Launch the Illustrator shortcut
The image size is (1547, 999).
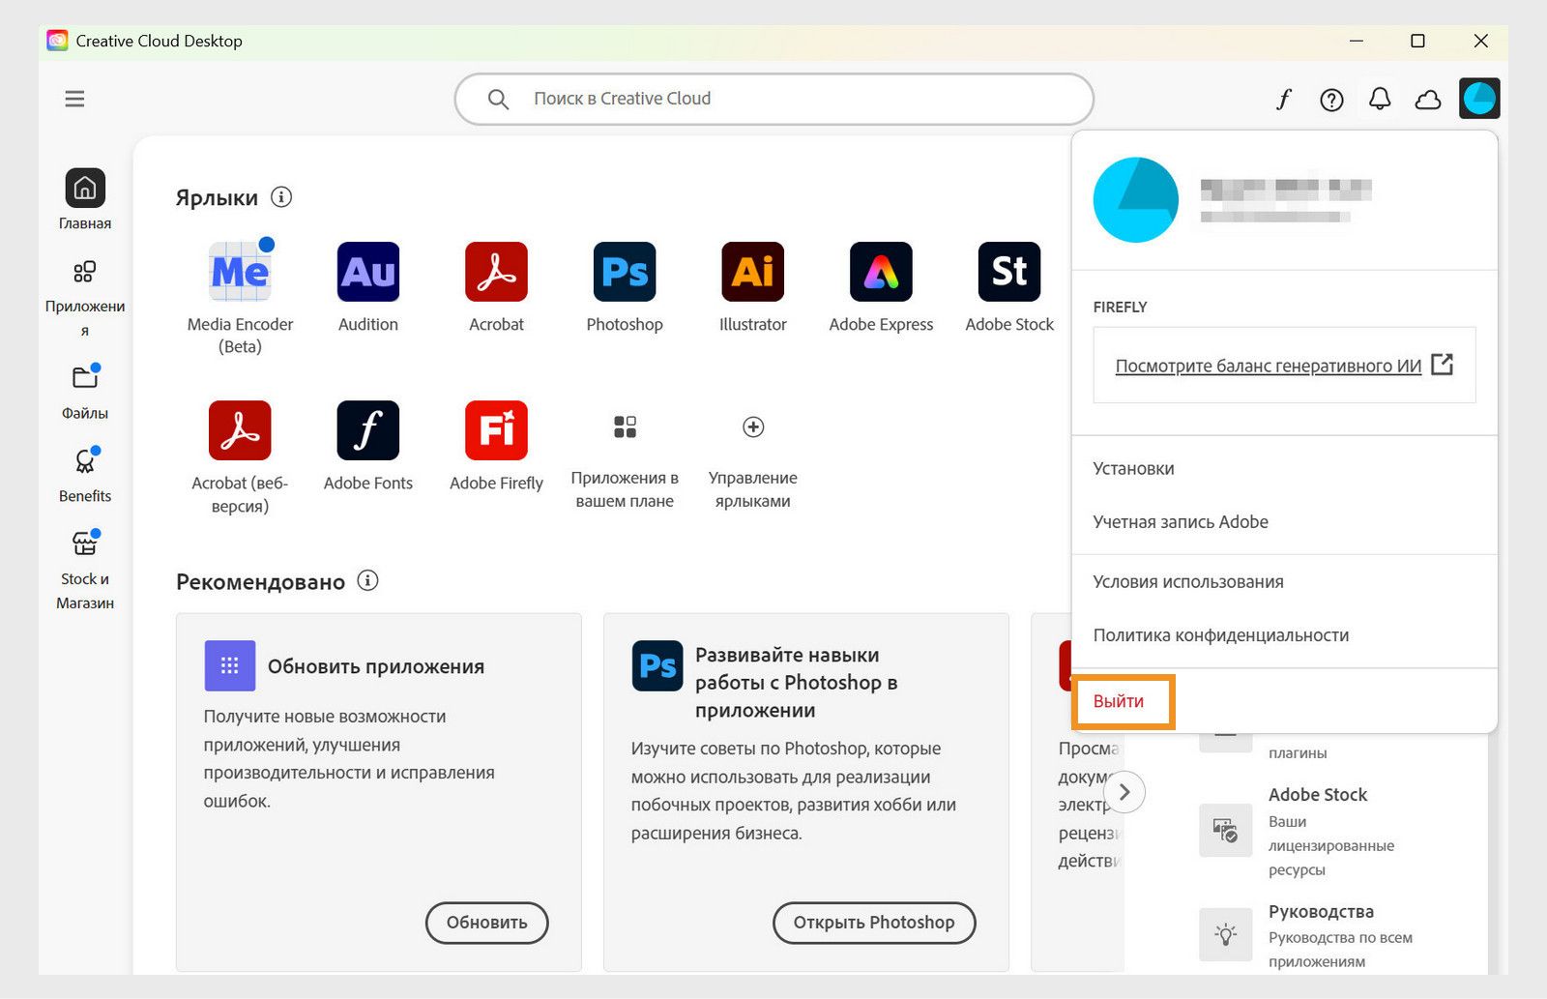752,272
